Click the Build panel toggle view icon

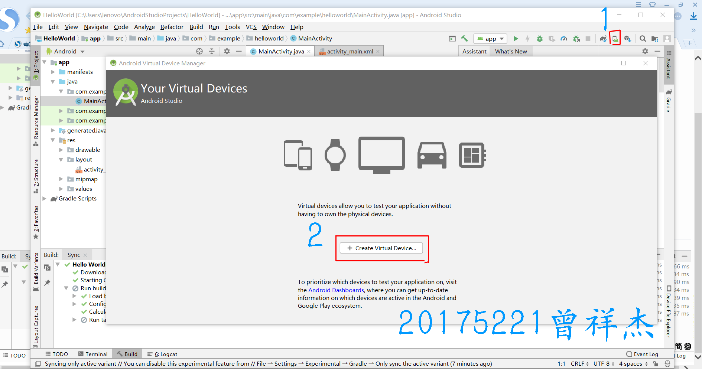click(x=47, y=267)
